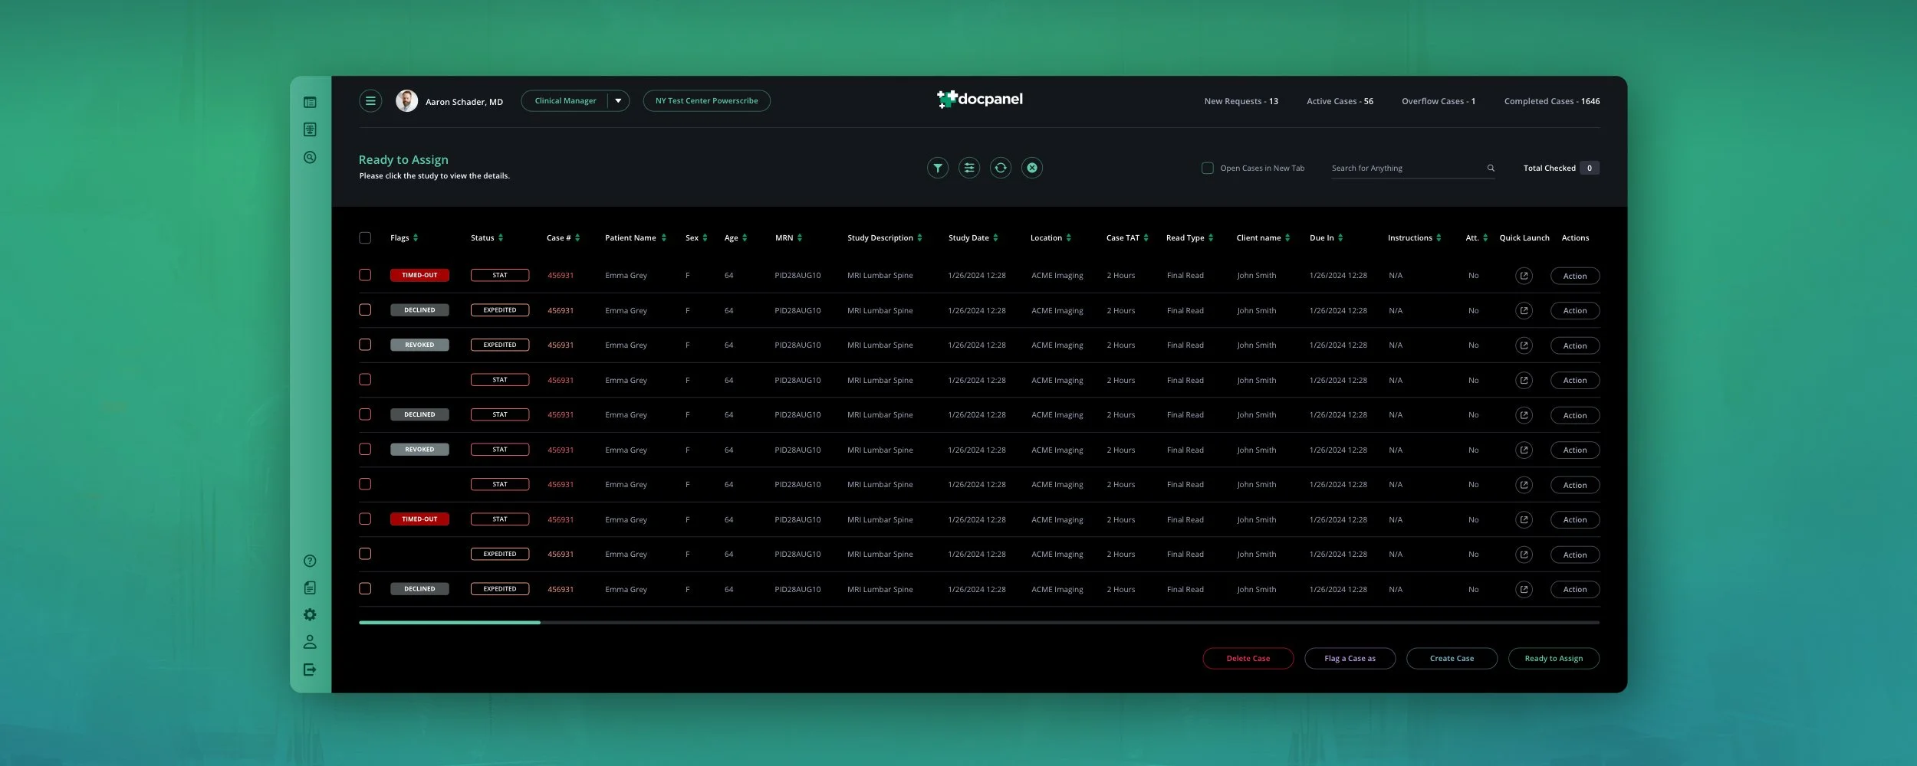Viewport: 1917px width, 766px height.
Task: Open the column settings sliders icon
Action: click(969, 168)
